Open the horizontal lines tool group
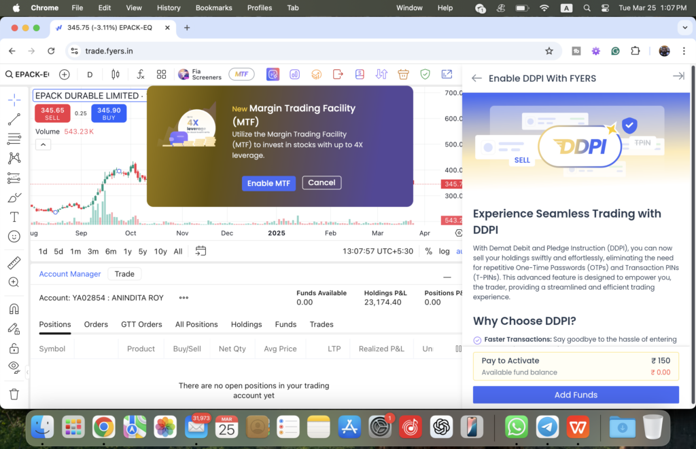This screenshot has height=449, width=696. [14, 138]
